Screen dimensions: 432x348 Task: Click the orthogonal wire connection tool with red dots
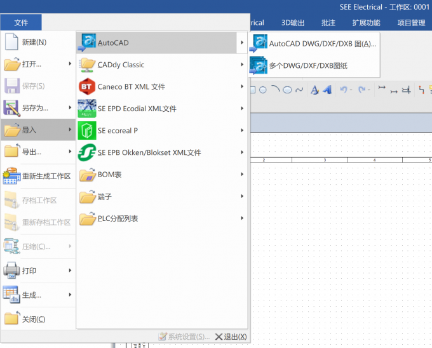click(x=421, y=90)
